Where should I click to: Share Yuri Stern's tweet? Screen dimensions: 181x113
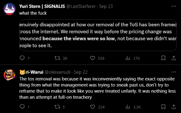174,58
